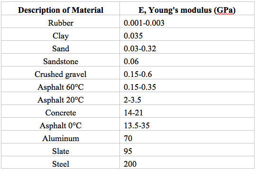The image size is (256, 171).
Task: Click the Rubber material cell
Action: tap(60, 21)
